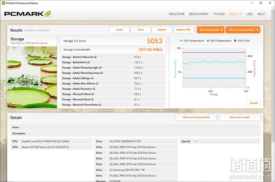The width and height of the screenshot is (275, 182).
Task: Select Microsoft Excel v2 row
Action: pos(113,99)
